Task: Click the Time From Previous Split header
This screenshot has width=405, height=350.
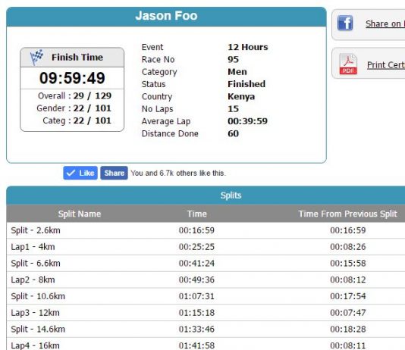Action: pos(347,214)
